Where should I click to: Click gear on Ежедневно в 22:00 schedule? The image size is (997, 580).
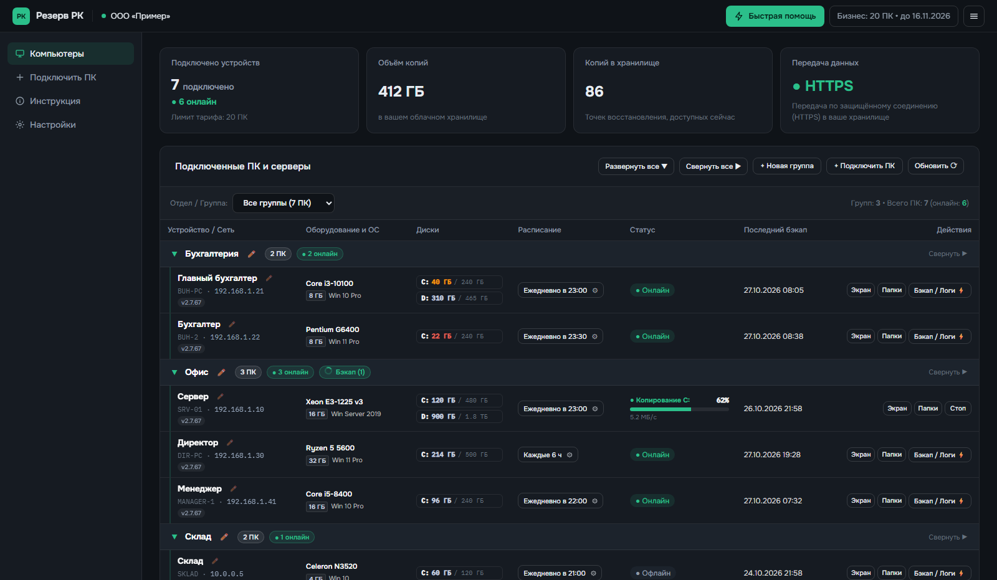(594, 501)
